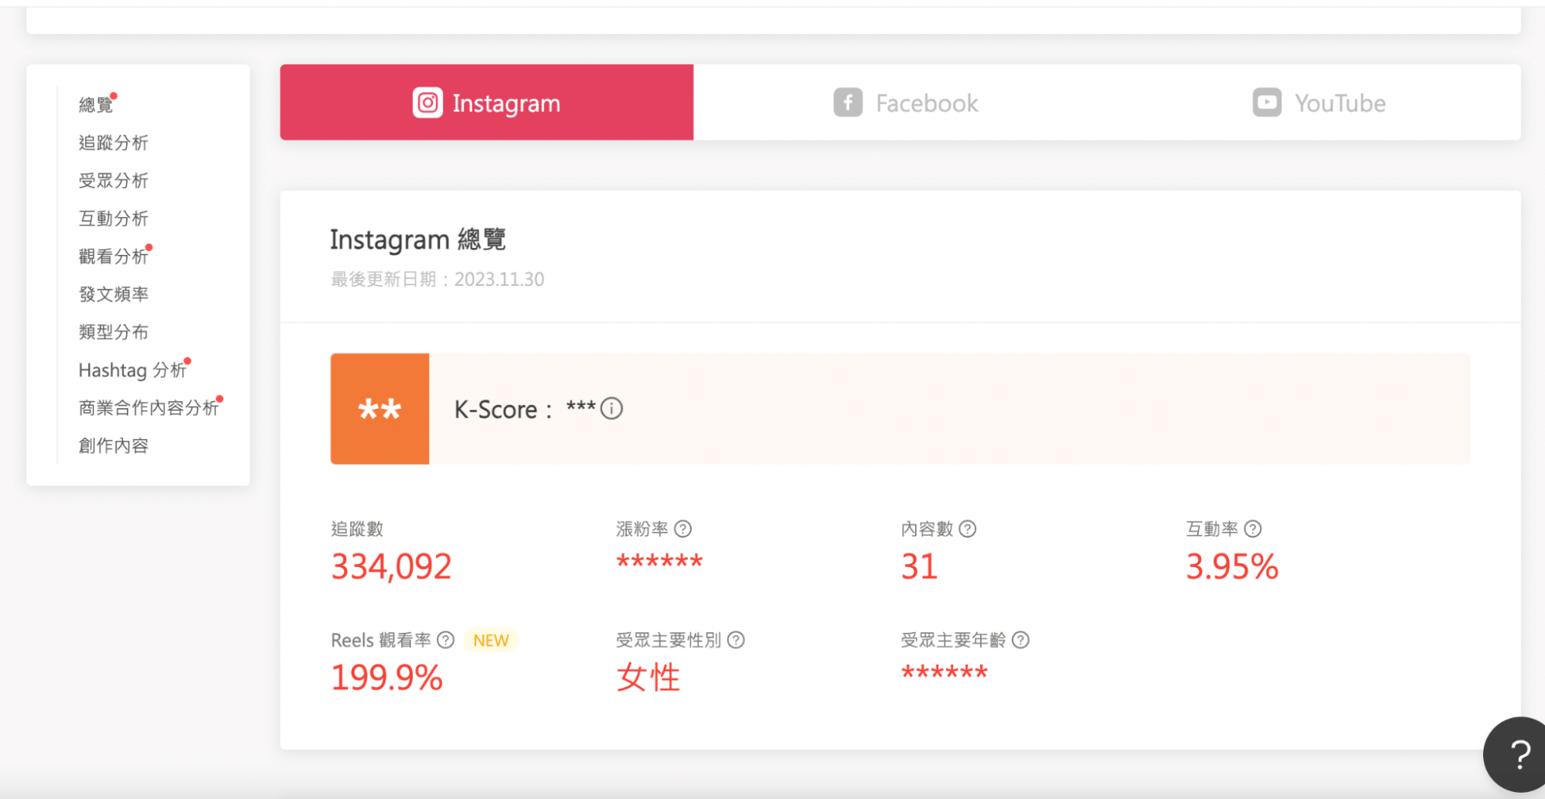Image resolution: width=1545 pixels, height=799 pixels.
Task: Switch to the Instagram tab
Action: 487,103
